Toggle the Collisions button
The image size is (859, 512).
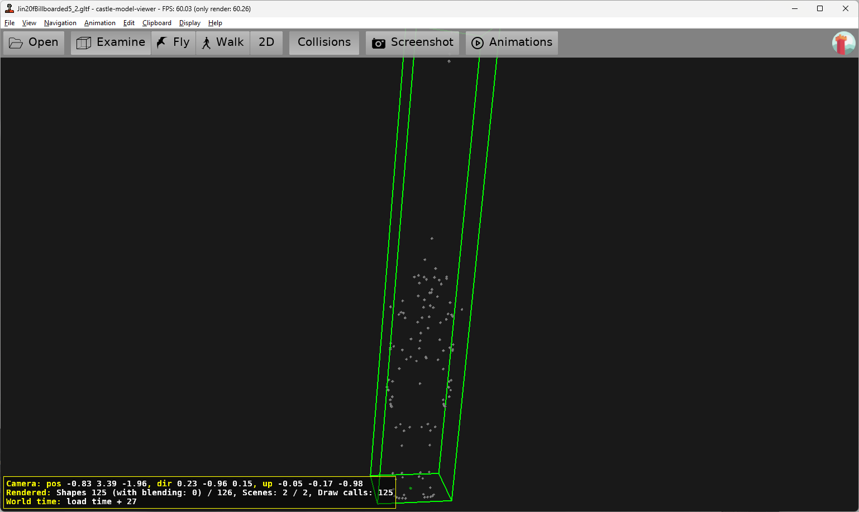pyautogui.click(x=324, y=42)
